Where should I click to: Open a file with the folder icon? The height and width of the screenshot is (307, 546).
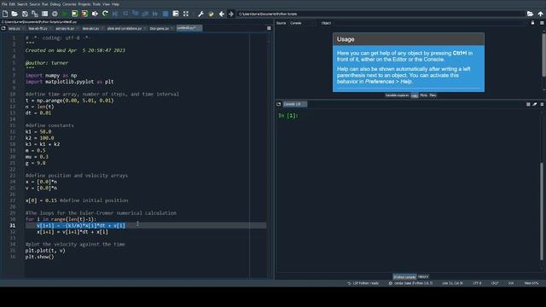pos(15,14)
